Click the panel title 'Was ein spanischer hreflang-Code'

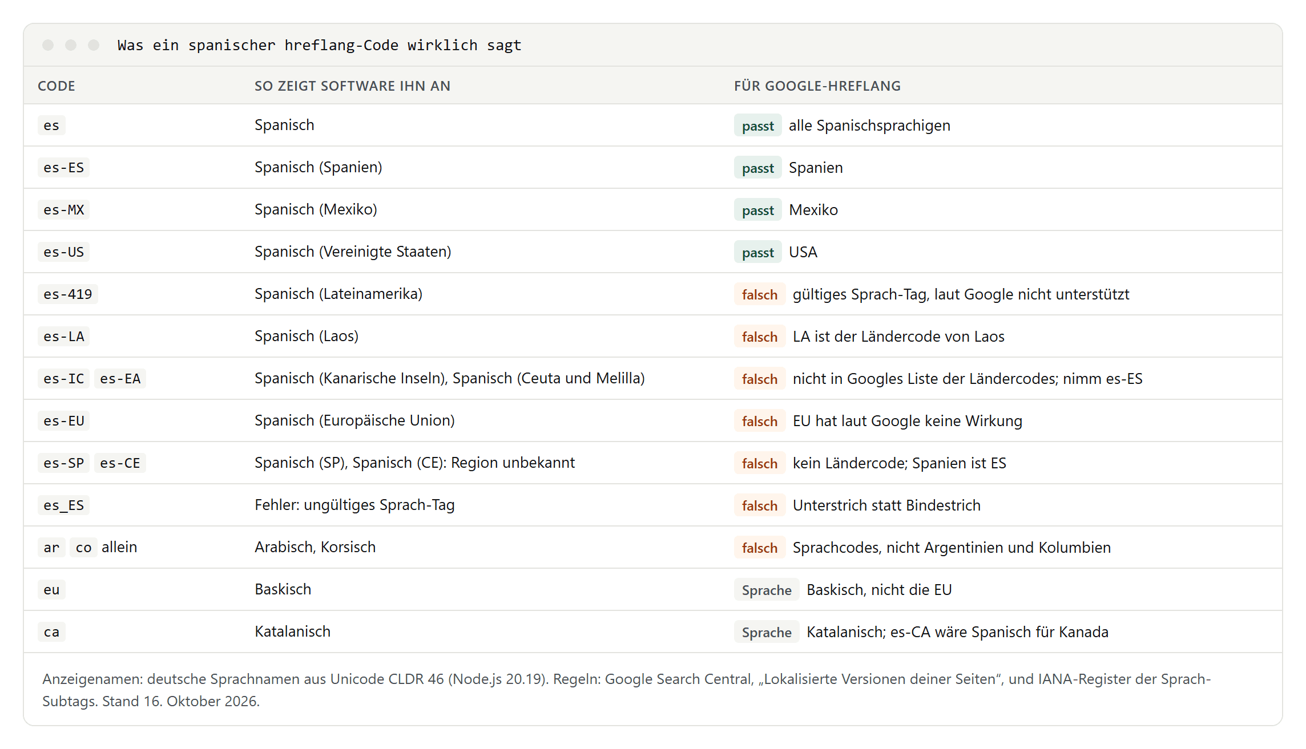pos(319,45)
